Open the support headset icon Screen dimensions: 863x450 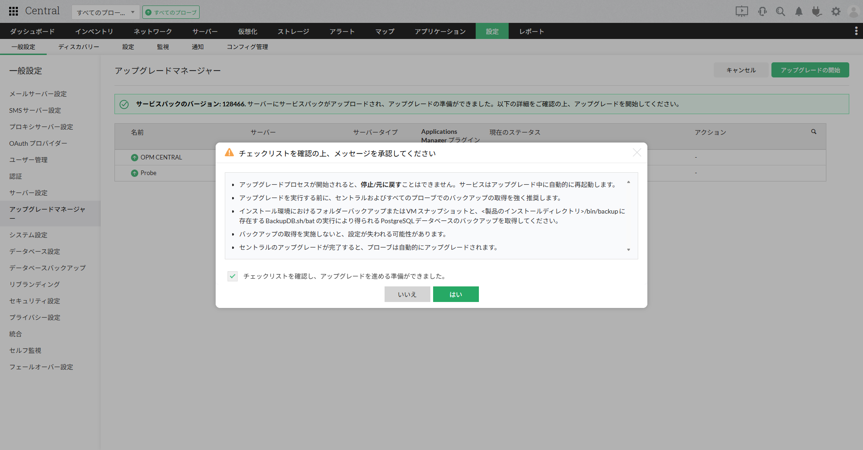pos(762,11)
